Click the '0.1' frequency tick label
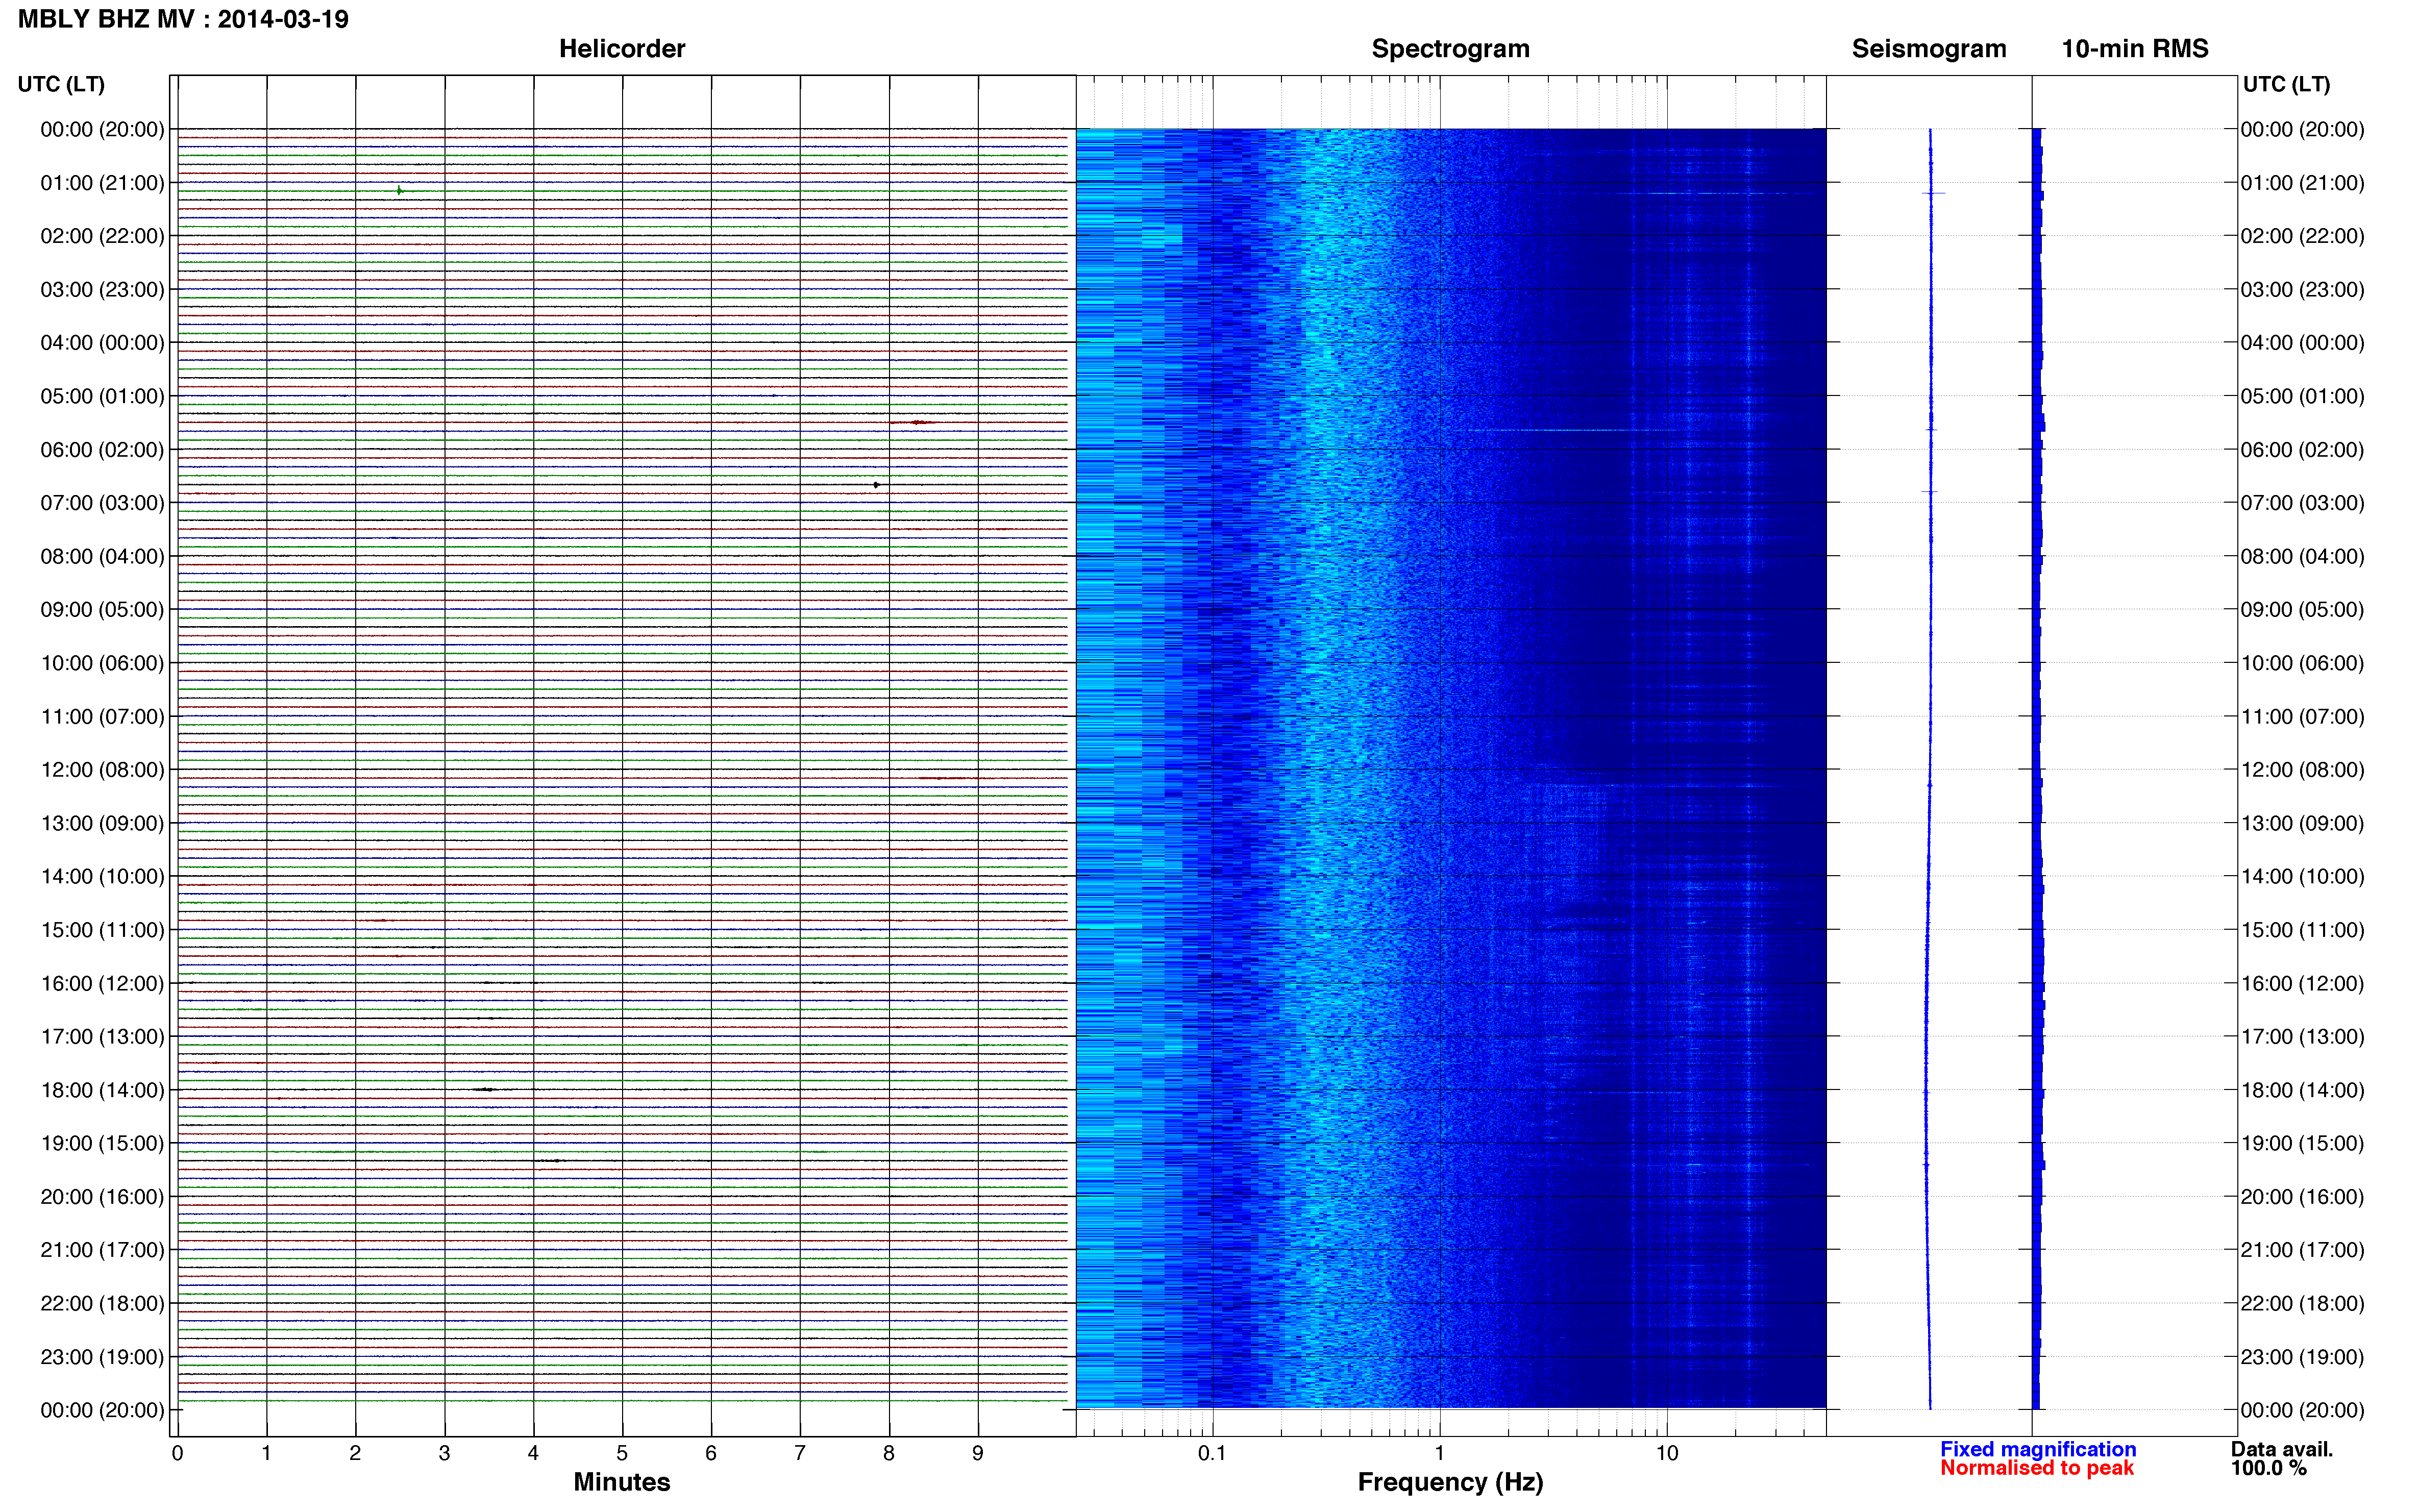This screenshot has width=2419, height=1512. (x=1212, y=1453)
